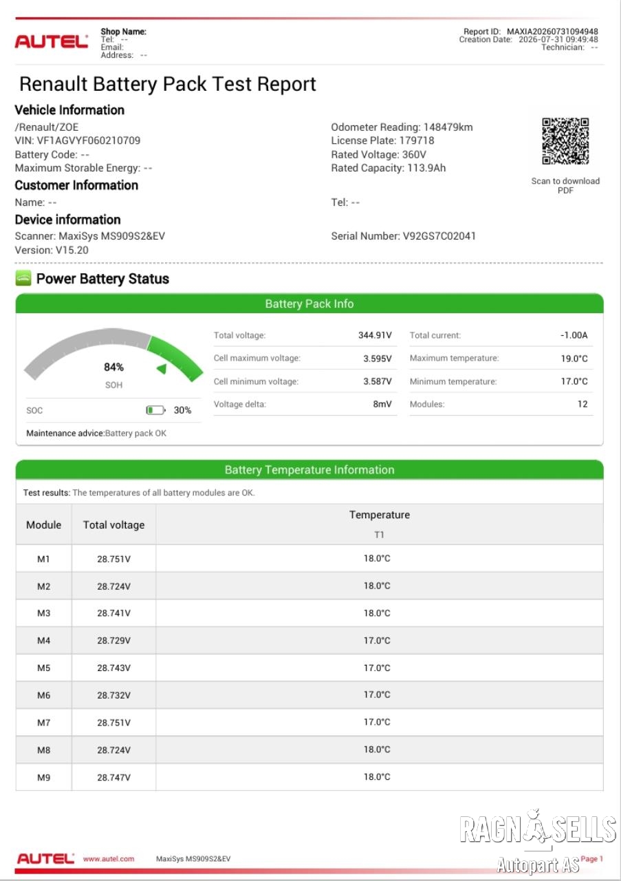The width and height of the screenshot is (621, 881).
Task: Click M2 voltage 28.724V
Action: (x=113, y=586)
